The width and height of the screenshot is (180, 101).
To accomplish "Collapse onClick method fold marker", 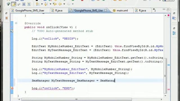I will click(x=16, y=23).
